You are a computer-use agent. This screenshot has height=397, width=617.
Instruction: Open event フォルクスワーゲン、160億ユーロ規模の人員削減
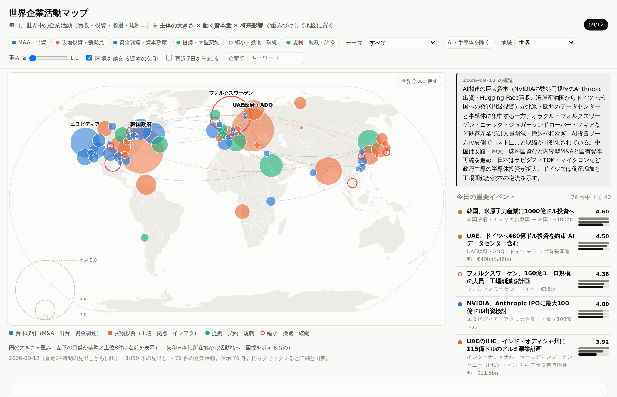533,281
